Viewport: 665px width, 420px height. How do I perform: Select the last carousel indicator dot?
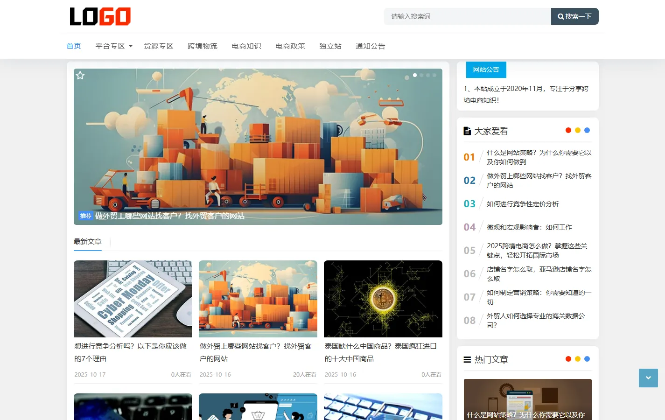click(434, 75)
